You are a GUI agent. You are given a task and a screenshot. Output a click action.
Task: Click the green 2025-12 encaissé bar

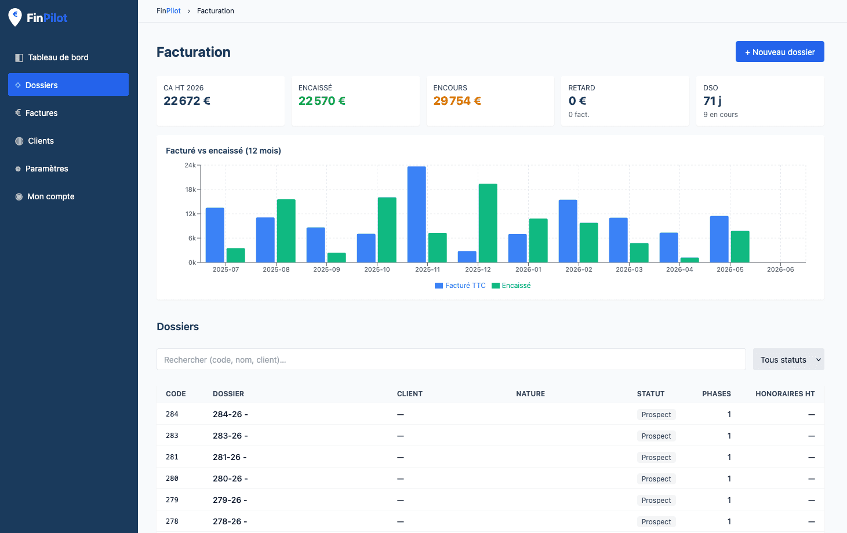tap(488, 223)
